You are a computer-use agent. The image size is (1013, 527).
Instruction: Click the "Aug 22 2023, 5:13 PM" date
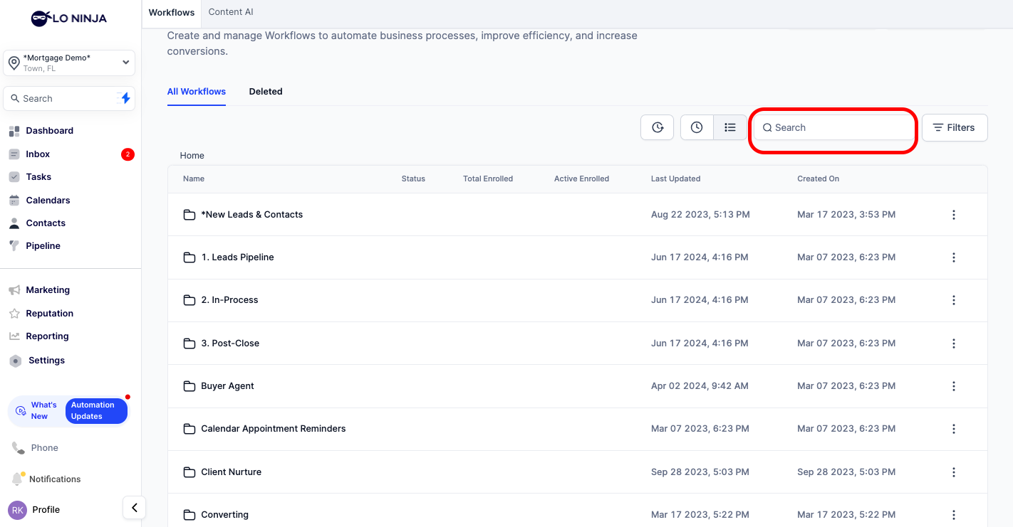(700, 215)
